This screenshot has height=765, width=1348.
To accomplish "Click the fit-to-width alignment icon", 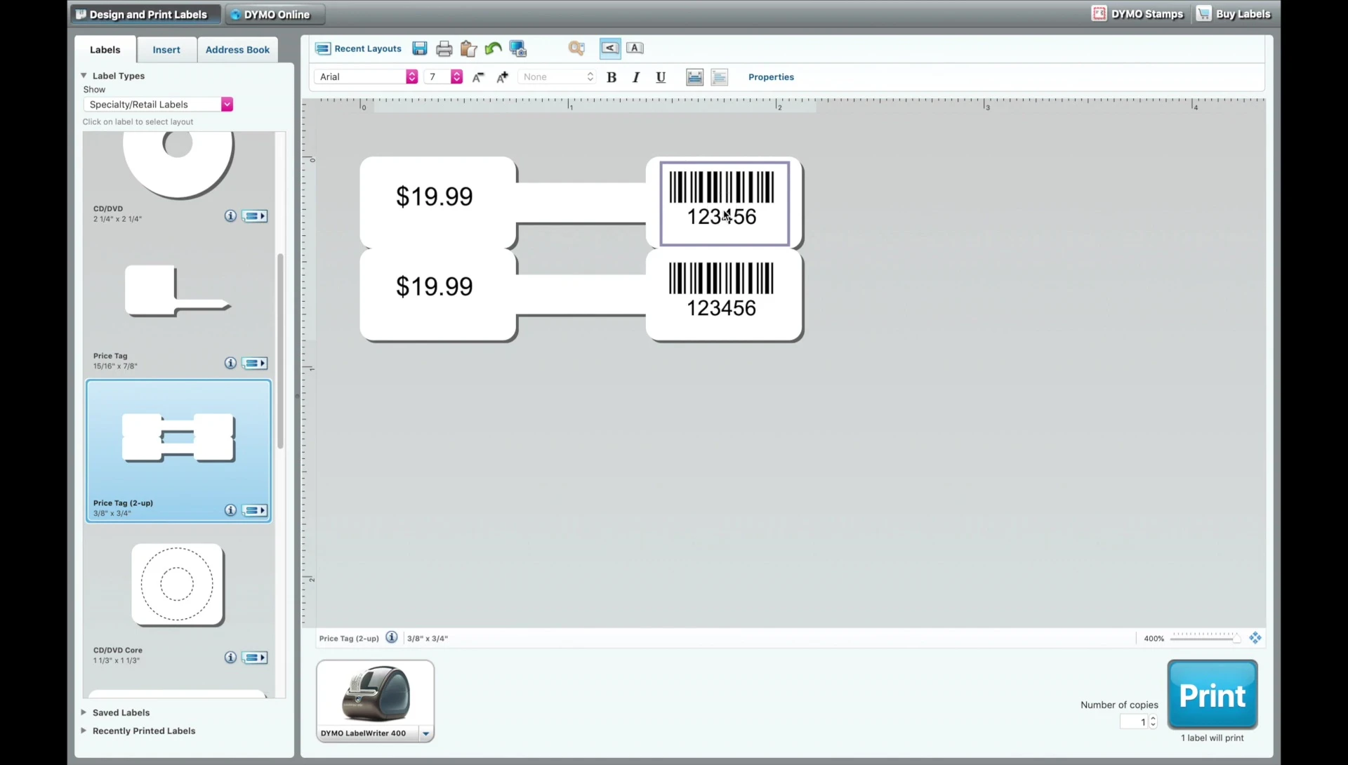I will [x=694, y=77].
